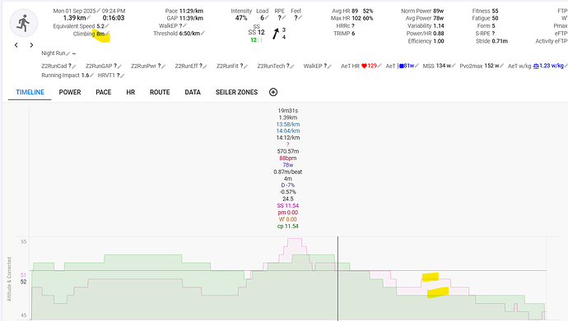Click the Pace 11:29/km value
Image resolution: width=568 pixels, height=321 pixels.
[191, 11]
